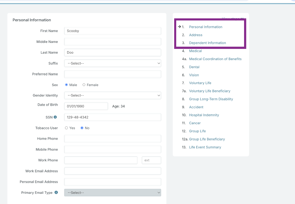
Task: Open the Dependent Information step
Action: (x=207, y=43)
